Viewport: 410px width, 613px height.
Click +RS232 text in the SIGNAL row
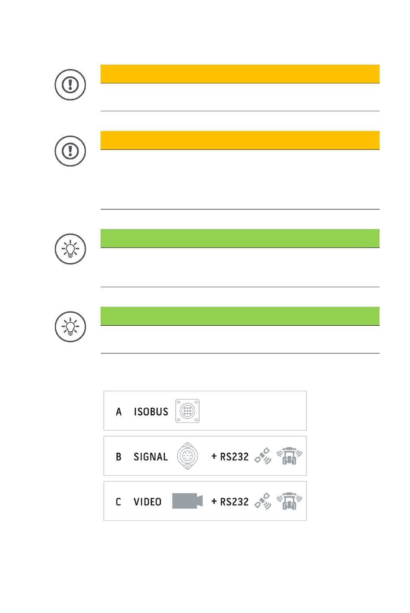230,457
